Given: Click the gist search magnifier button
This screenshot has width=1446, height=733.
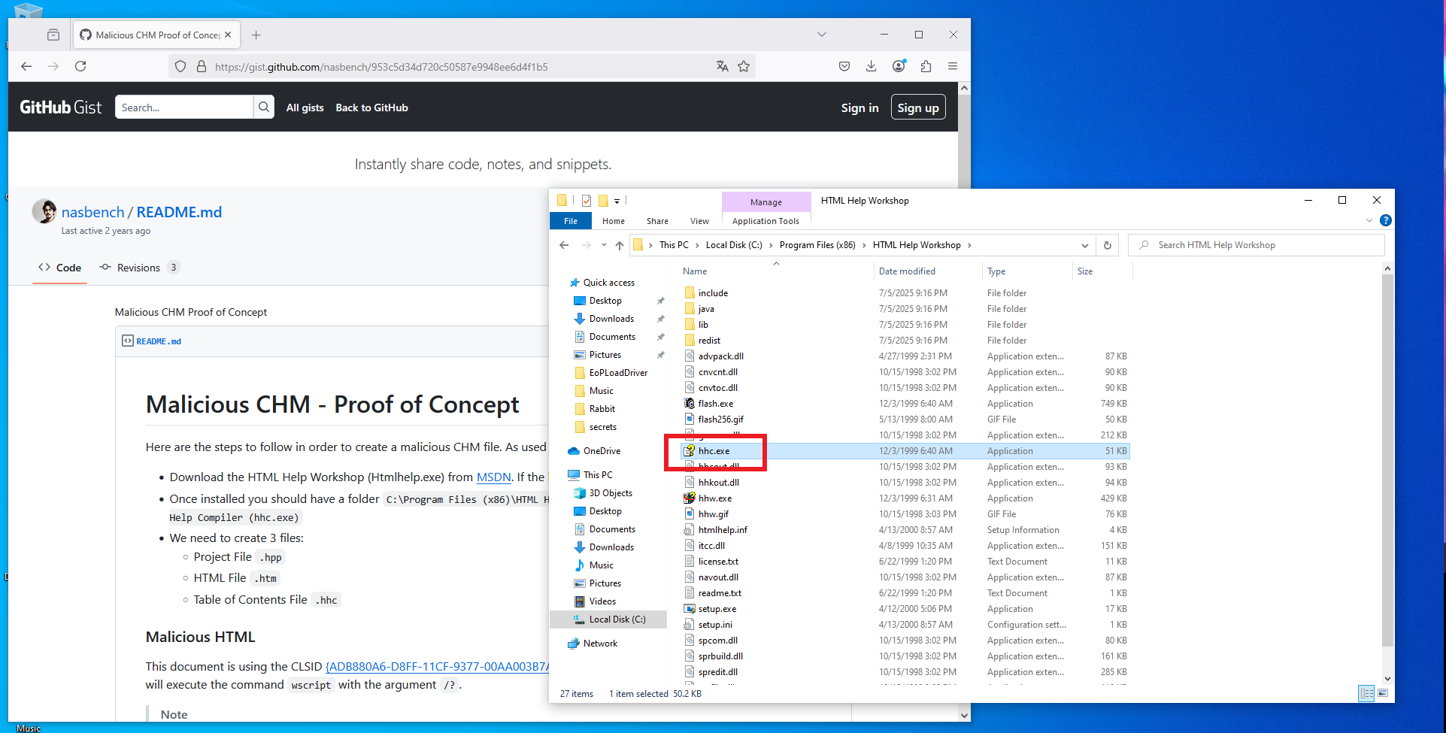Looking at the screenshot, I should (x=264, y=107).
